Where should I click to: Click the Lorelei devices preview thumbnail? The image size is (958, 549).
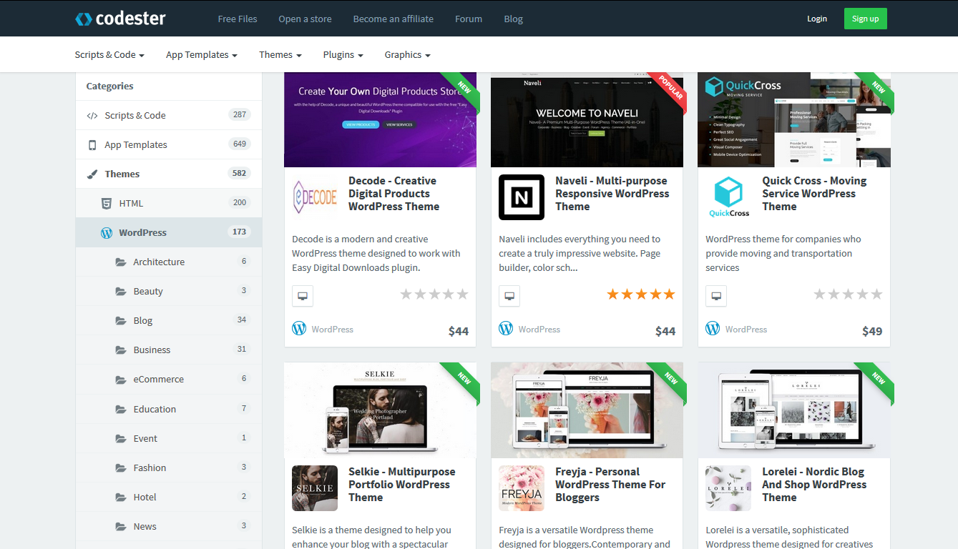794,410
